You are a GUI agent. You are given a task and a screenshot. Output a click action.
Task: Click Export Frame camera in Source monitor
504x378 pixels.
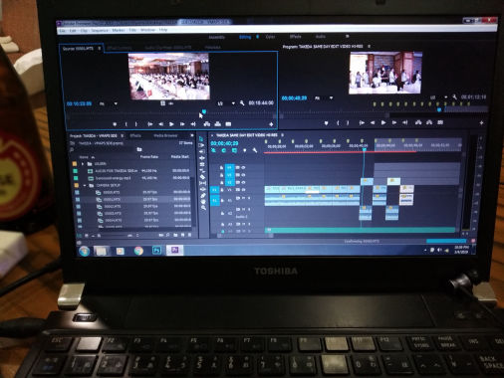click(x=228, y=124)
